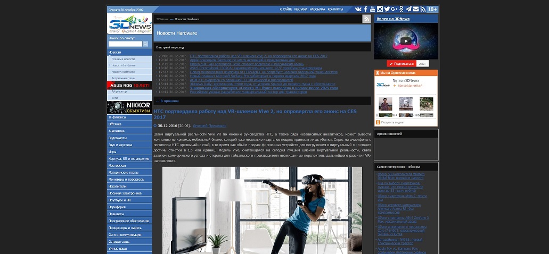Open the Tesla autopilot video news link
This screenshot has height=254, width=549.
[247, 64]
